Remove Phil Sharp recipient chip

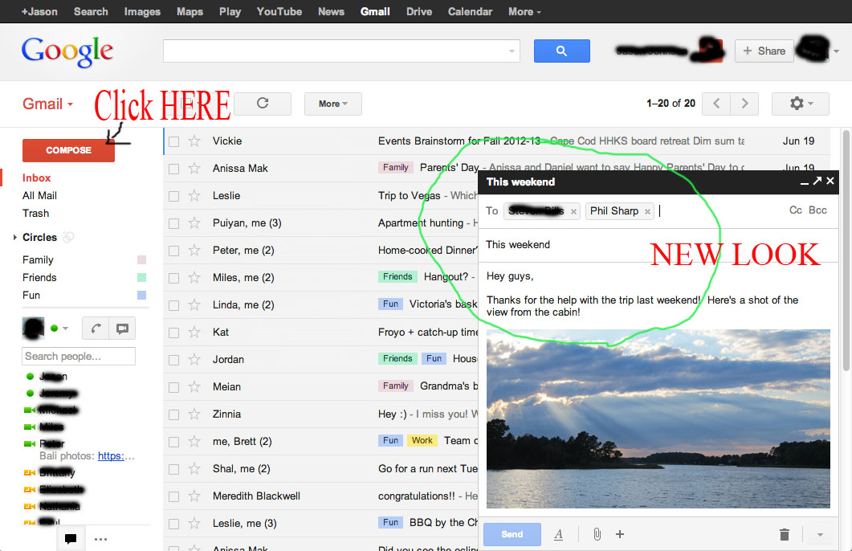(647, 212)
